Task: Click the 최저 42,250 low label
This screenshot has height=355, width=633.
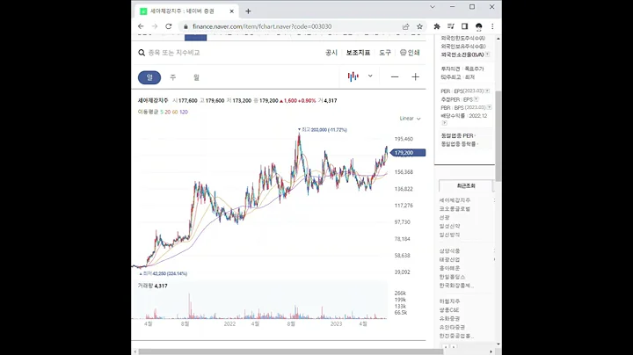Action: pos(164,273)
